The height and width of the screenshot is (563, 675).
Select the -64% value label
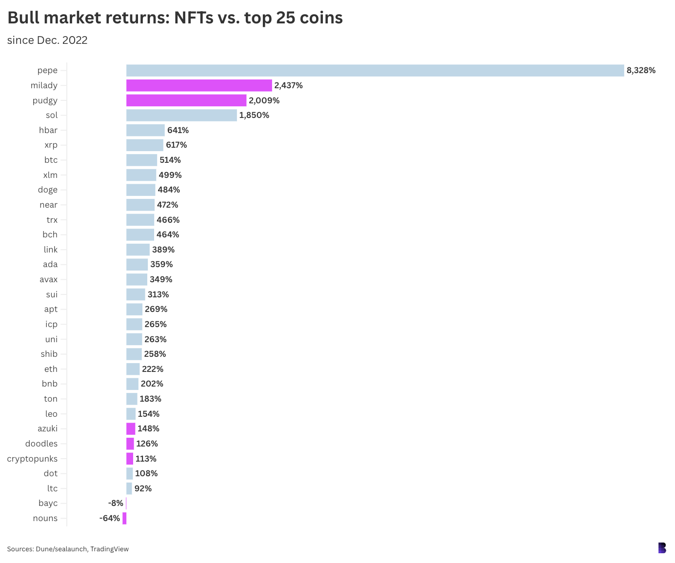pos(110,519)
